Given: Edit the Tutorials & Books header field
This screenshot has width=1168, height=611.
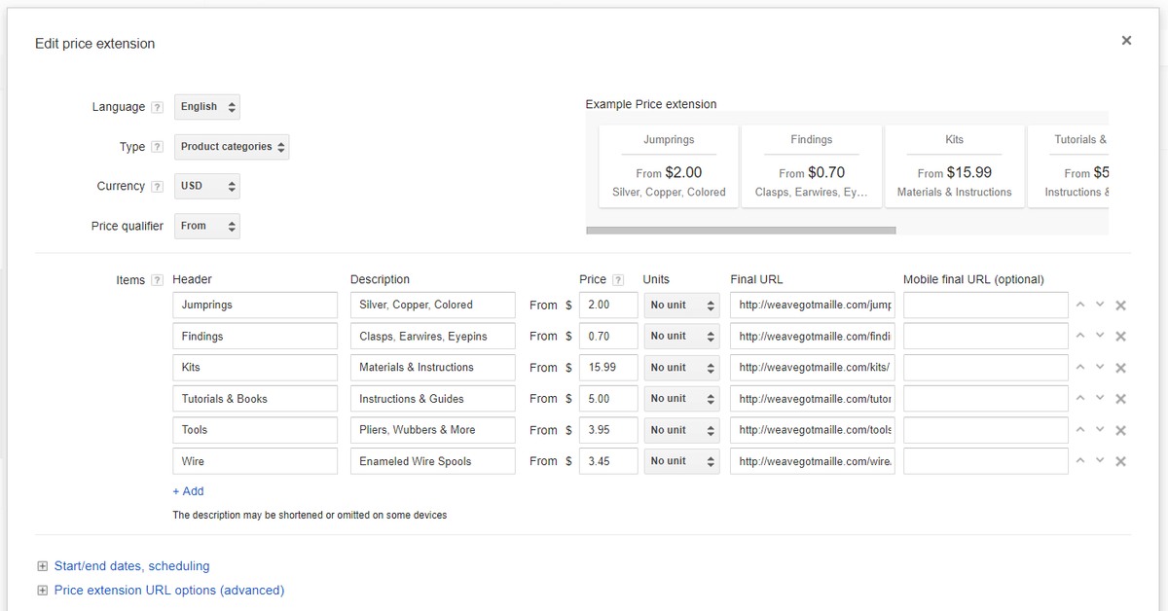Looking at the screenshot, I should (255, 399).
